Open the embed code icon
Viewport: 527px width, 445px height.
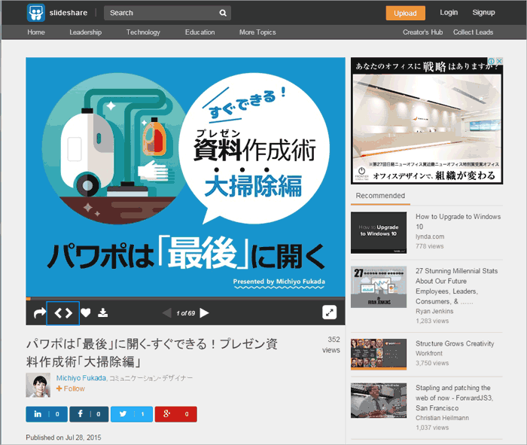(x=63, y=313)
